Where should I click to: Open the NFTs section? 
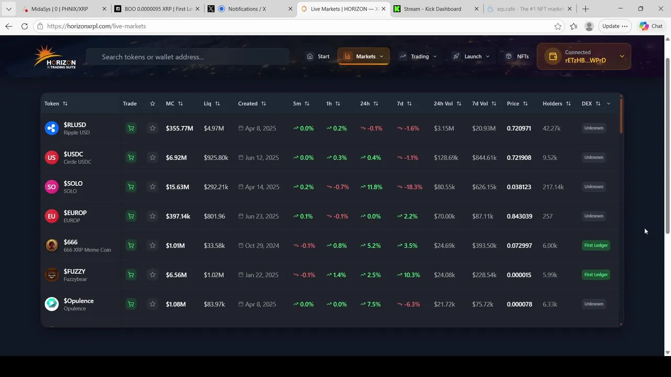pyautogui.click(x=517, y=57)
